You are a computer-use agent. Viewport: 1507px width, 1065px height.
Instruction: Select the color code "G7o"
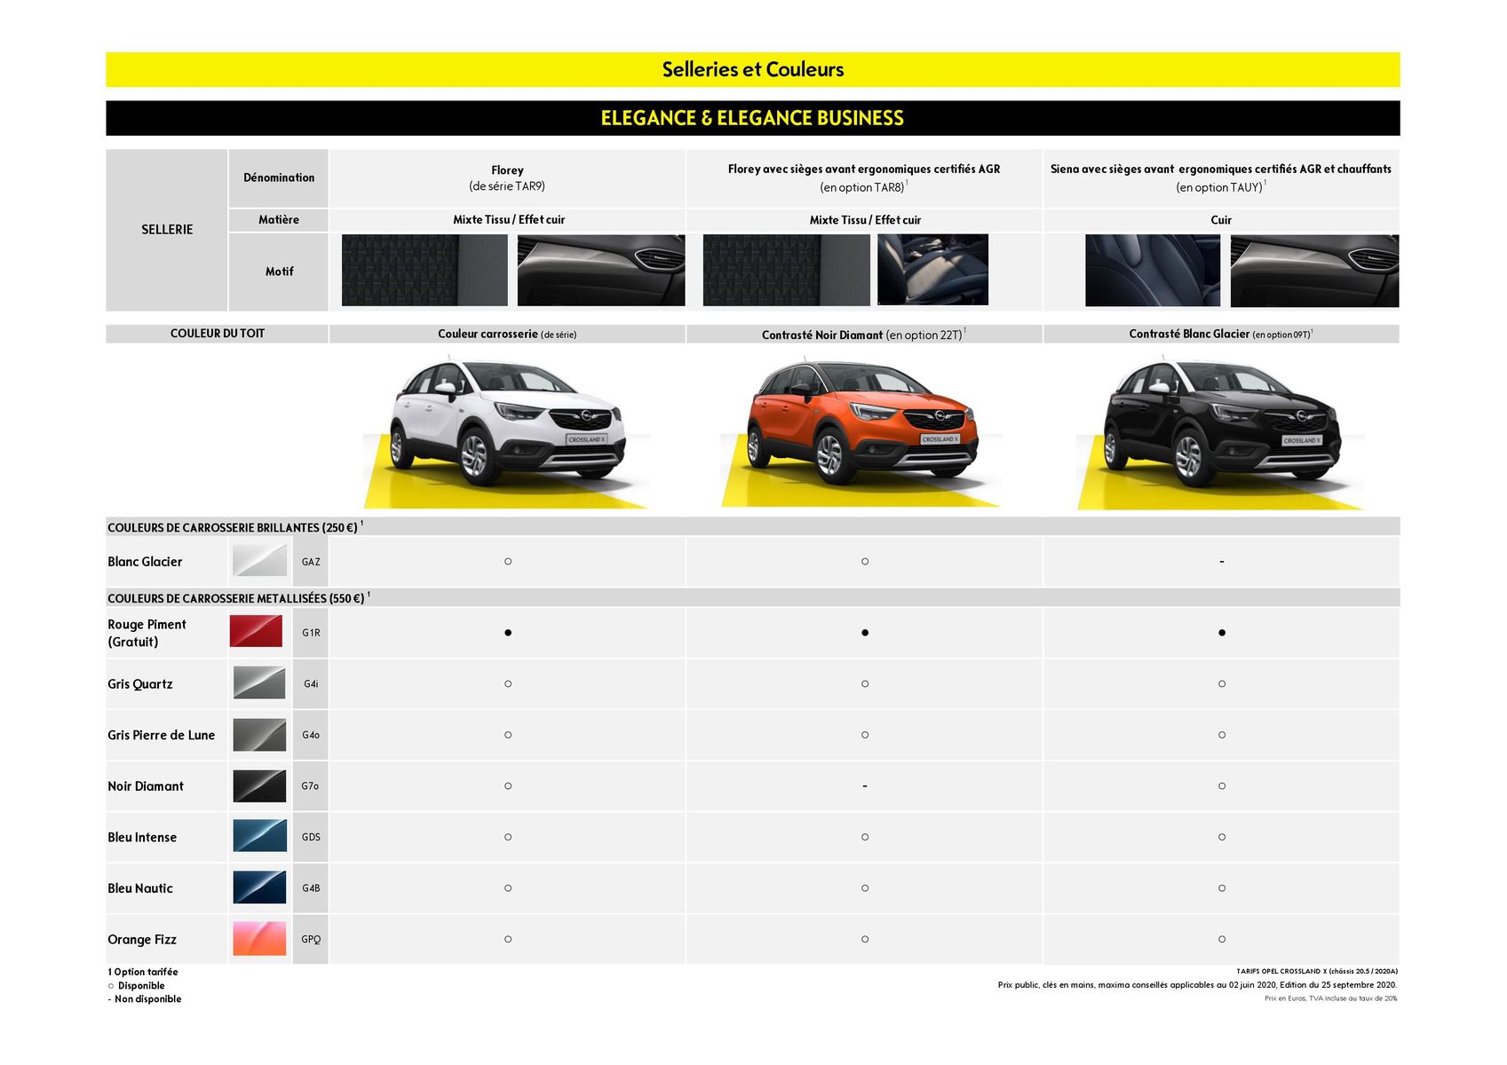click(310, 786)
